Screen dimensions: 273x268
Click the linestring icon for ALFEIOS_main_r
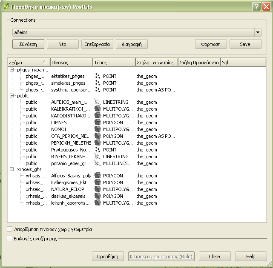click(x=98, y=102)
